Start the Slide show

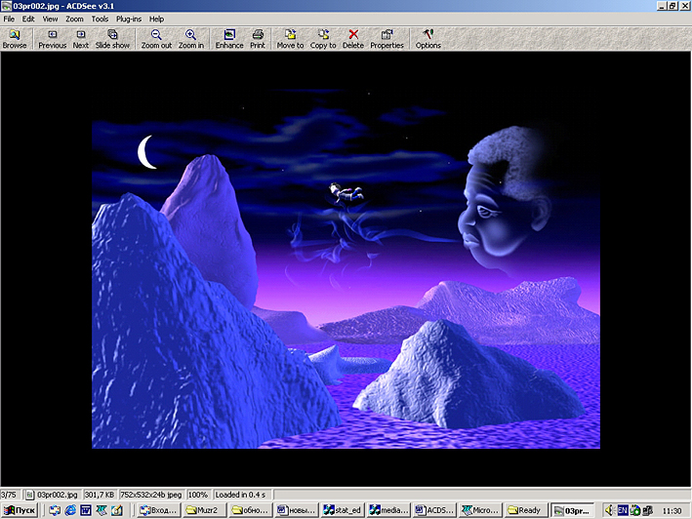112,39
